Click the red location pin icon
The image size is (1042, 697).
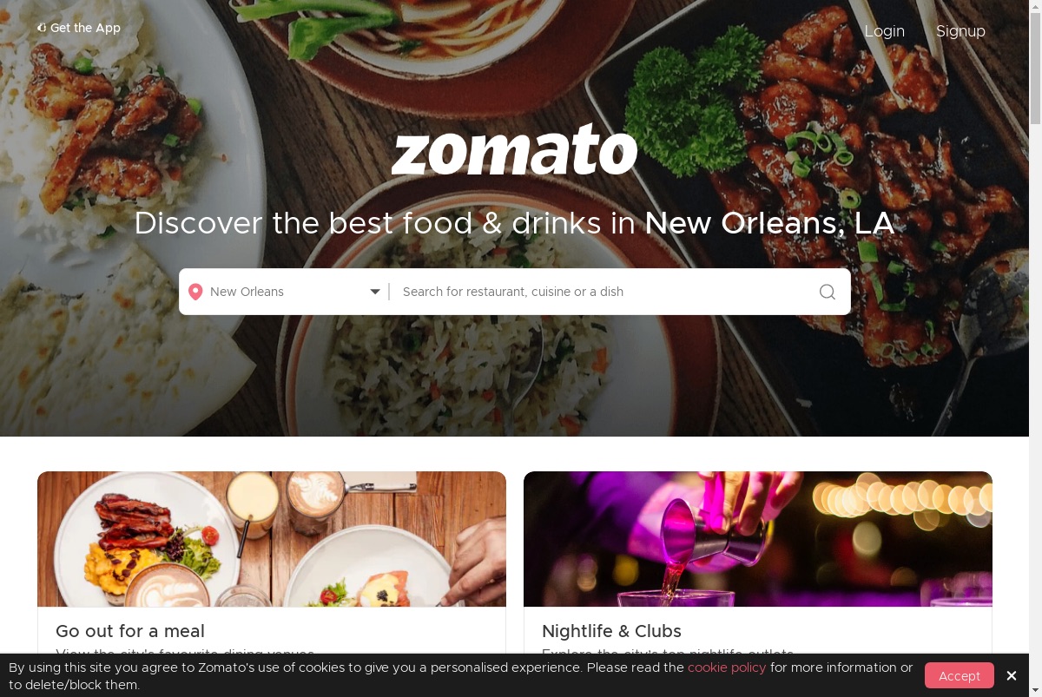195,292
